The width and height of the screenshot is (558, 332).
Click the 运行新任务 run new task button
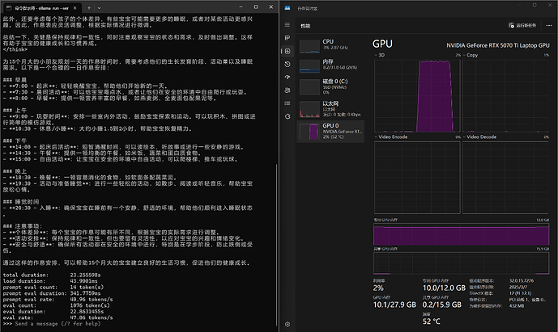(x=523, y=25)
